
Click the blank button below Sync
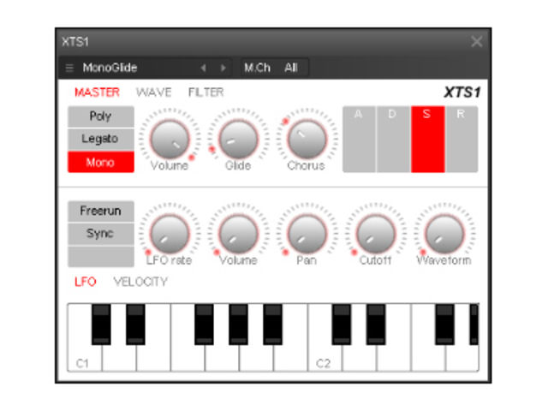pos(101,256)
